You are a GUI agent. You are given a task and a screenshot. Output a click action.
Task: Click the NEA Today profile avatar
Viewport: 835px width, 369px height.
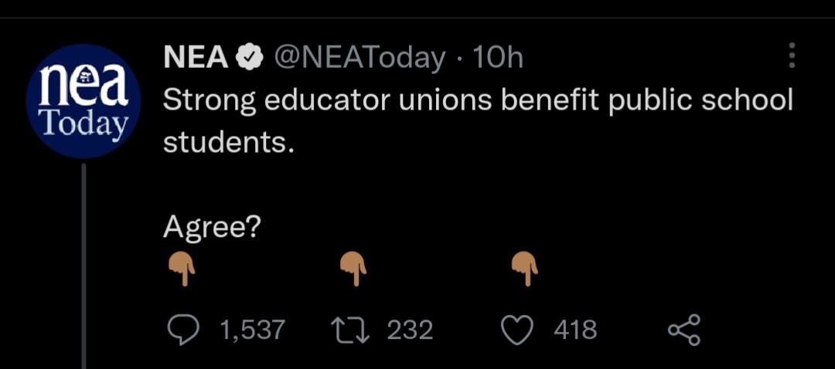pyautogui.click(x=83, y=101)
